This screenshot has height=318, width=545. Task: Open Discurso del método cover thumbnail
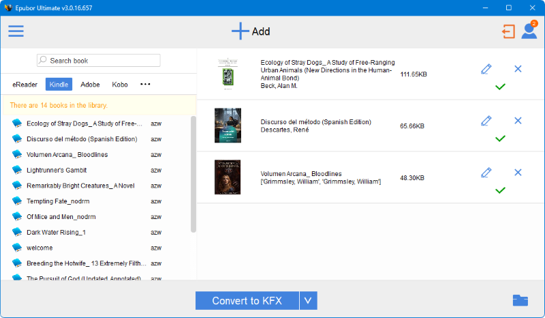point(228,126)
